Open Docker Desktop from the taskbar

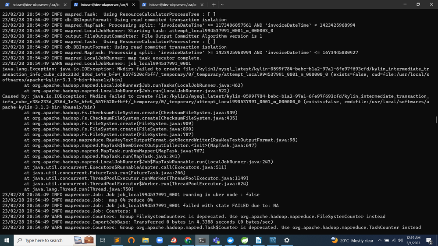click(x=230, y=240)
